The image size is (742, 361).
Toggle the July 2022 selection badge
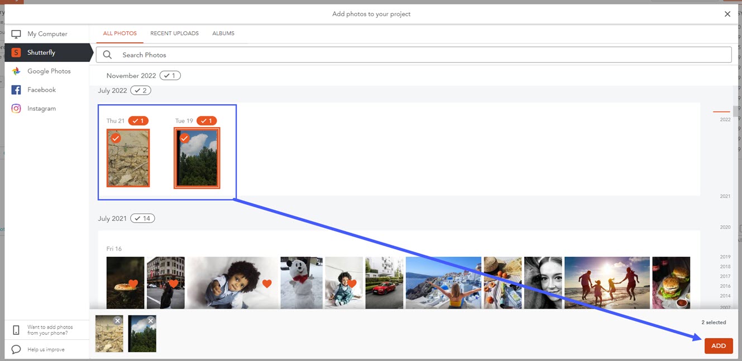click(x=140, y=90)
